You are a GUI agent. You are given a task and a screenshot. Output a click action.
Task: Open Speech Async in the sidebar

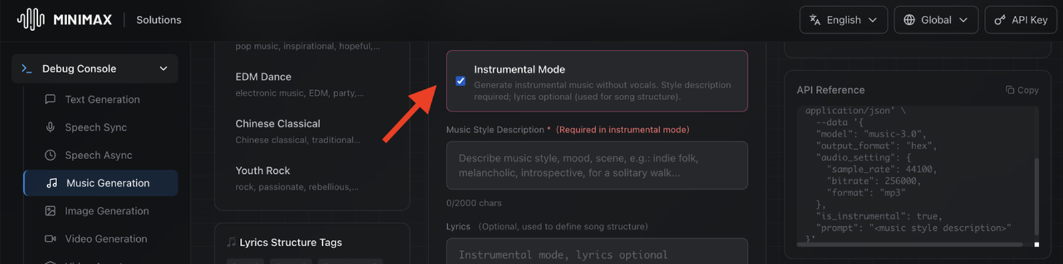point(98,155)
